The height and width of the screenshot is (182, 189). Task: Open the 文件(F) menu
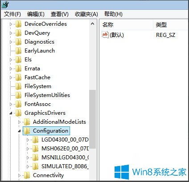click(x=12, y=14)
